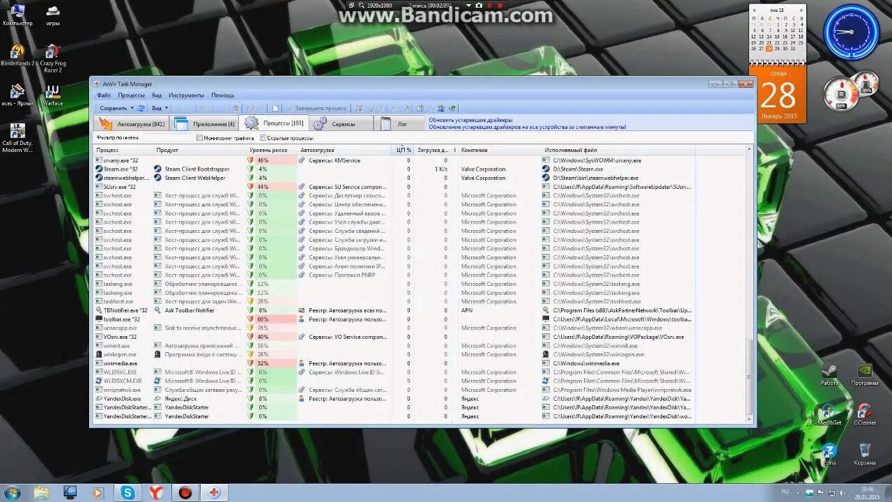Switch to the Приложения [4] tab
The width and height of the screenshot is (892, 502).
pyautogui.click(x=205, y=124)
